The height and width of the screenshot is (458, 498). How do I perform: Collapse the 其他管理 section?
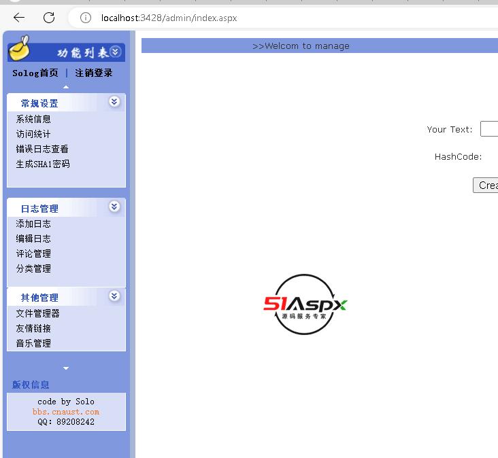point(114,296)
